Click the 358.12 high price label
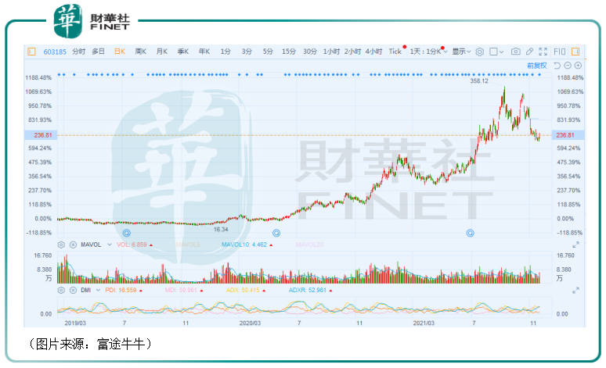 tap(479, 81)
